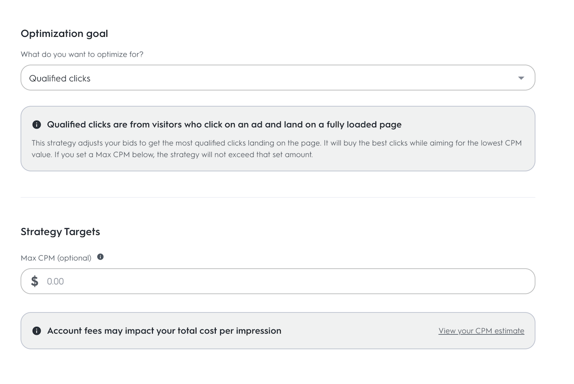The width and height of the screenshot is (574, 384).
Task: Click the dollar sign icon in CPM field
Action: click(x=35, y=281)
